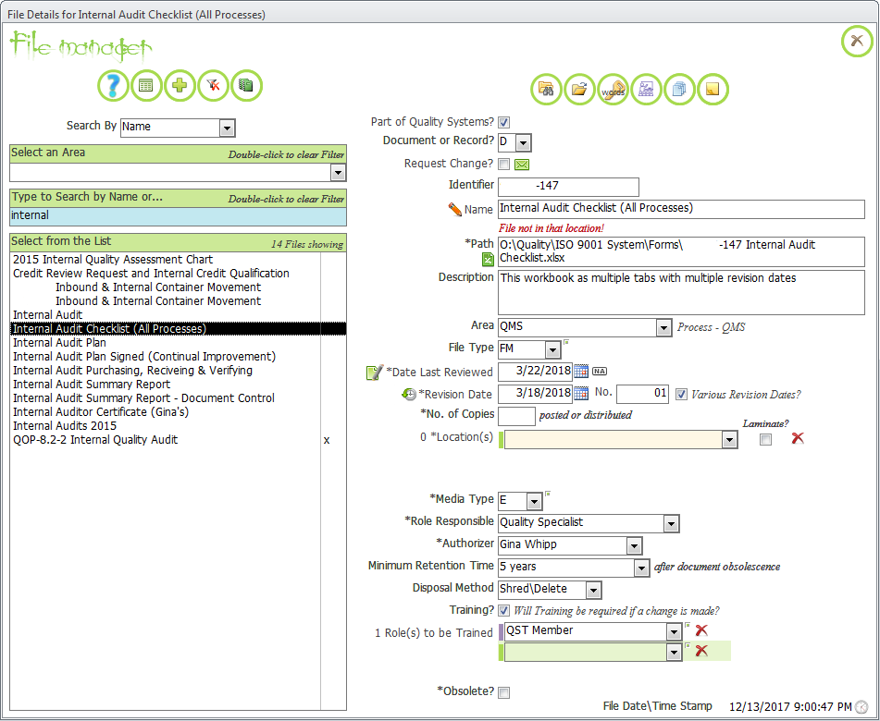Click into the Description text box
Viewport: 880px width, 721px height.
coord(681,292)
